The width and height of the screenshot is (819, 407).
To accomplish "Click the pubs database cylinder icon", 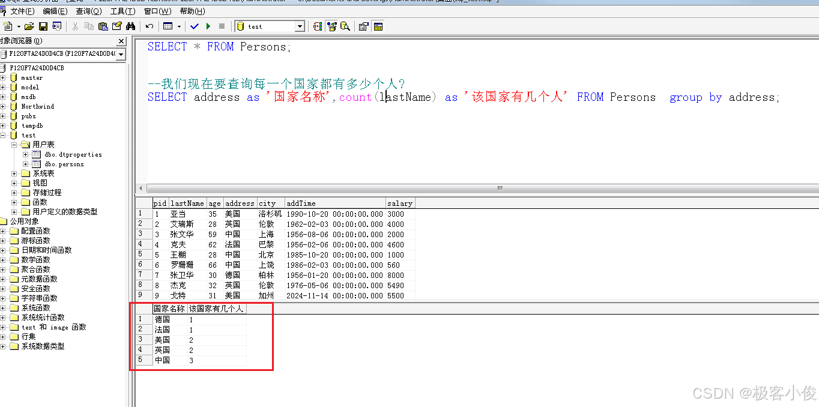I will click(x=14, y=116).
